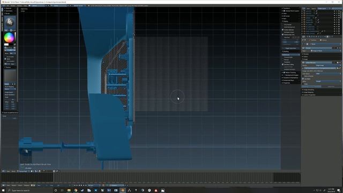The height and width of the screenshot is (193, 343).
Task: Click the timeline play button
Action: (81, 185)
